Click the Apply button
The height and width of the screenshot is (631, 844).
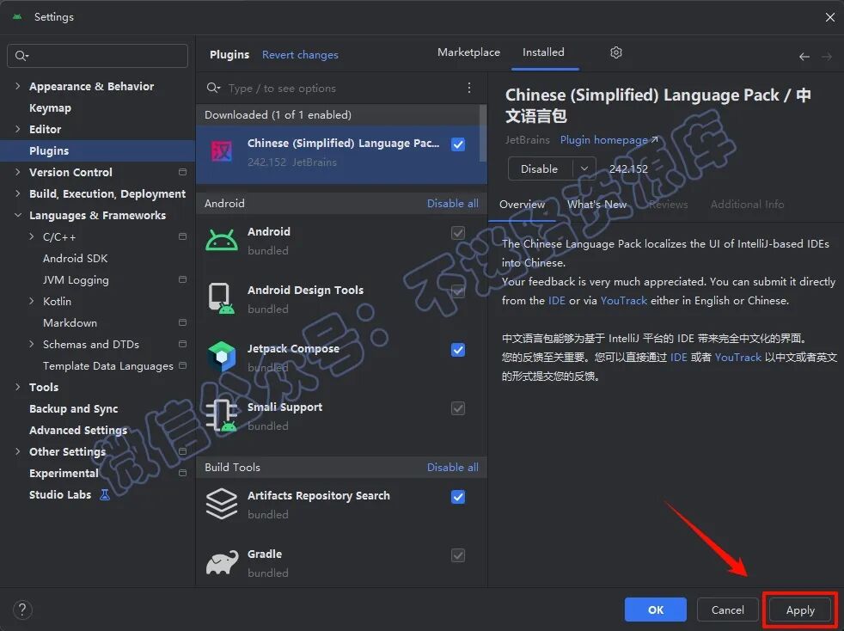[800, 610]
